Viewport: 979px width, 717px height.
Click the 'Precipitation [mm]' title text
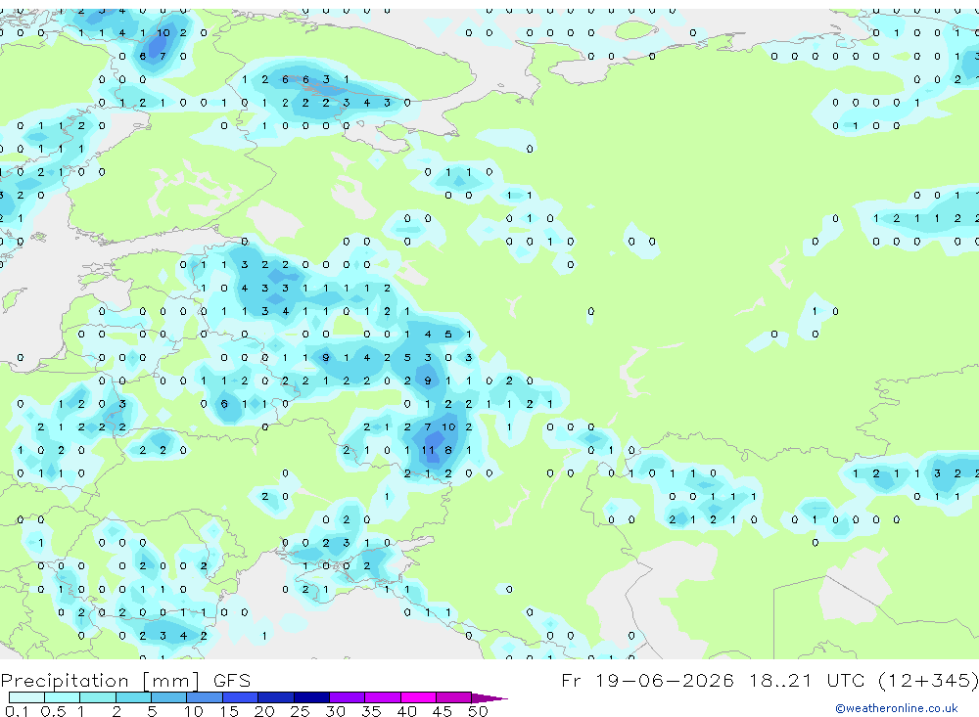pos(101,681)
